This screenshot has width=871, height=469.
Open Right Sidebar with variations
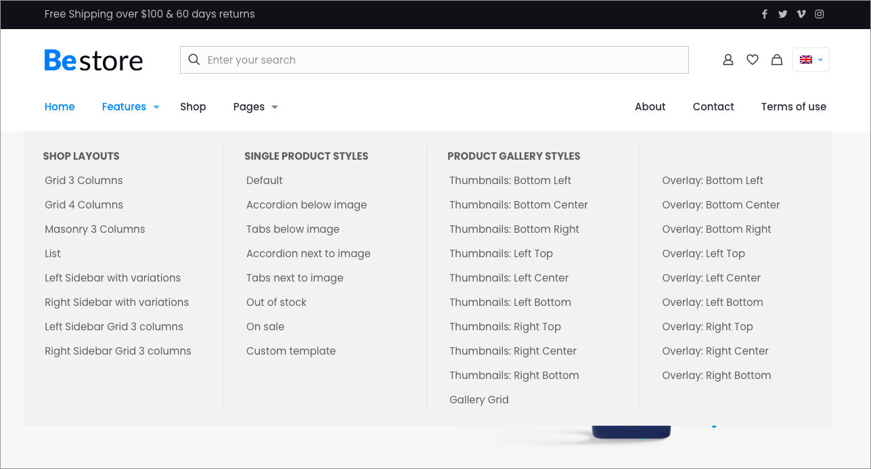click(x=117, y=302)
